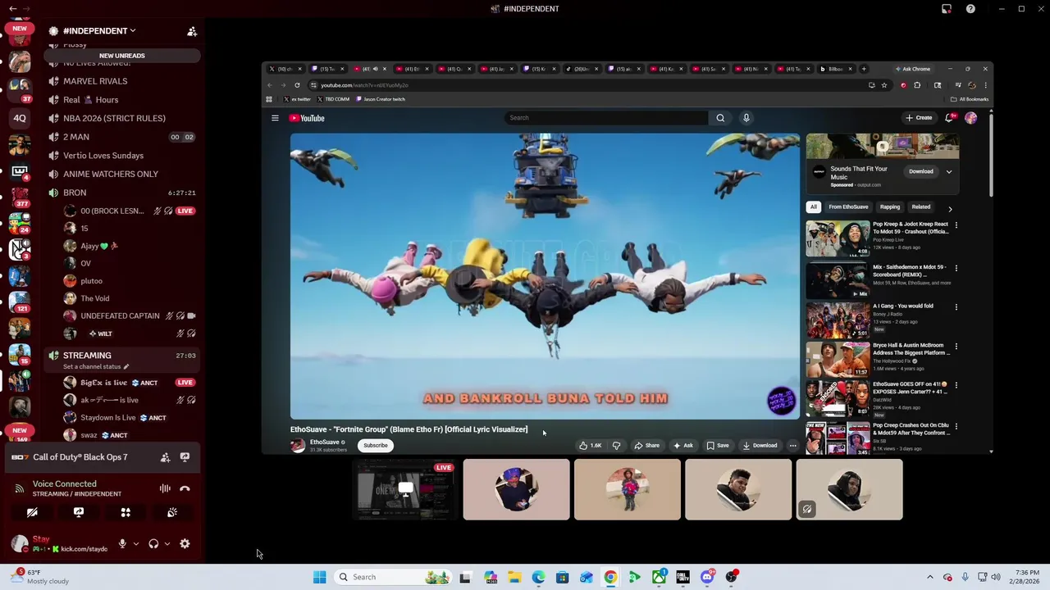Turn on camera in Discord voice panel
The height and width of the screenshot is (590, 1050).
(32, 512)
